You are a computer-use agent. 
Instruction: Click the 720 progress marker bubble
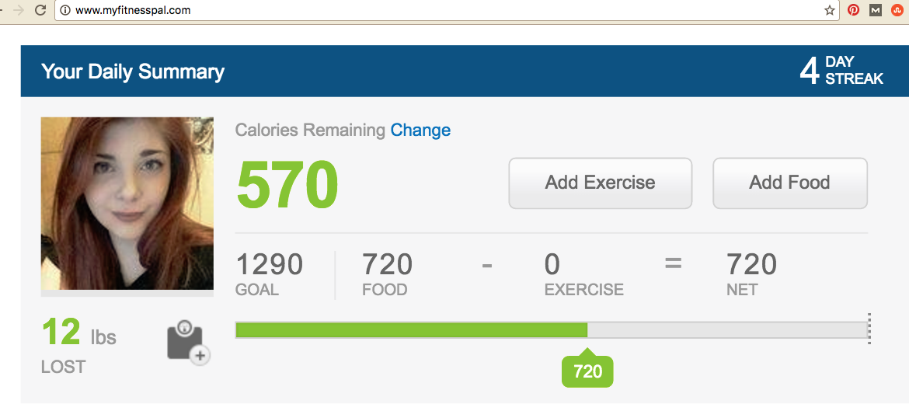pos(587,371)
